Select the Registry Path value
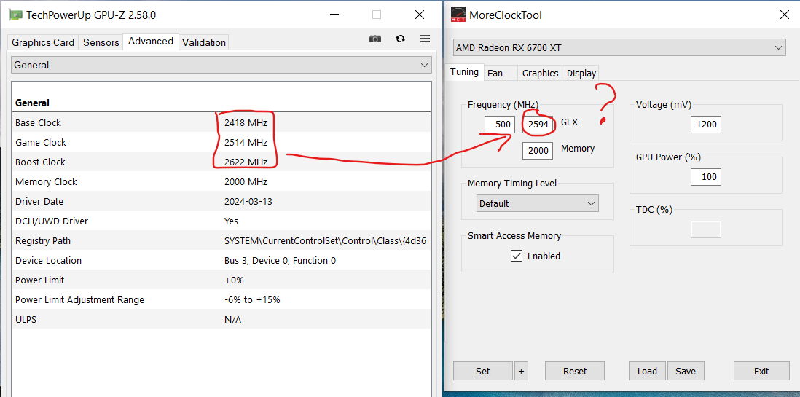 coord(326,241)
